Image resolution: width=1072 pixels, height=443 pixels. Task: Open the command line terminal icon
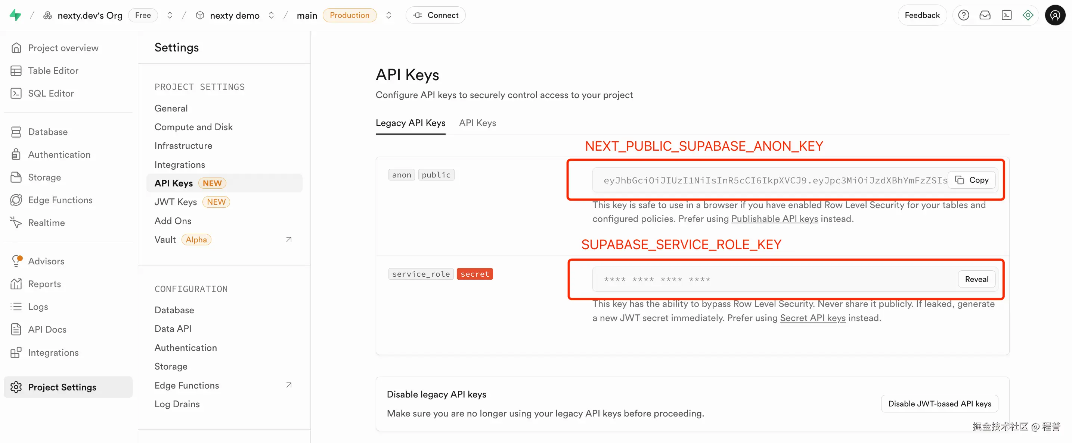(1007, 15)
